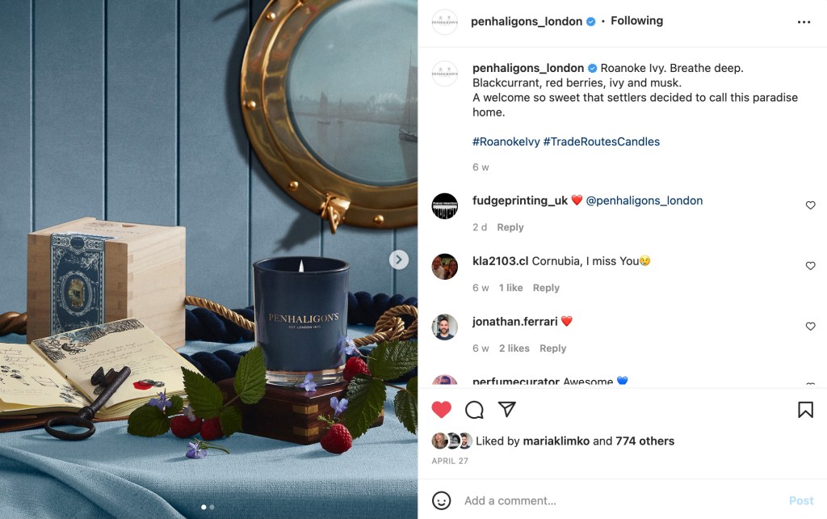Open the #TradeRoutesCandles hashtag
The image size is (827, 519).
click(601, 141)
